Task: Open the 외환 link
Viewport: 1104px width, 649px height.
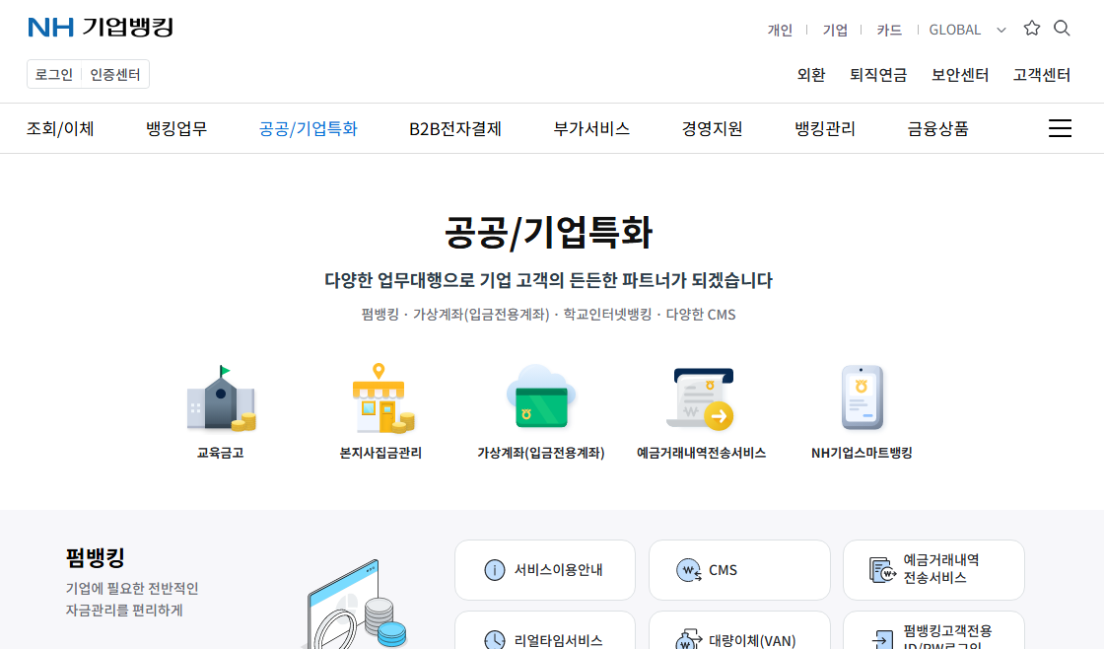Action: click(811, 75)
